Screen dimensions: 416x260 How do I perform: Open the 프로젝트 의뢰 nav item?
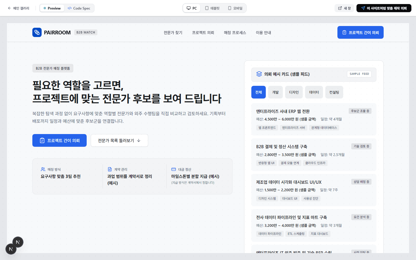203,33
